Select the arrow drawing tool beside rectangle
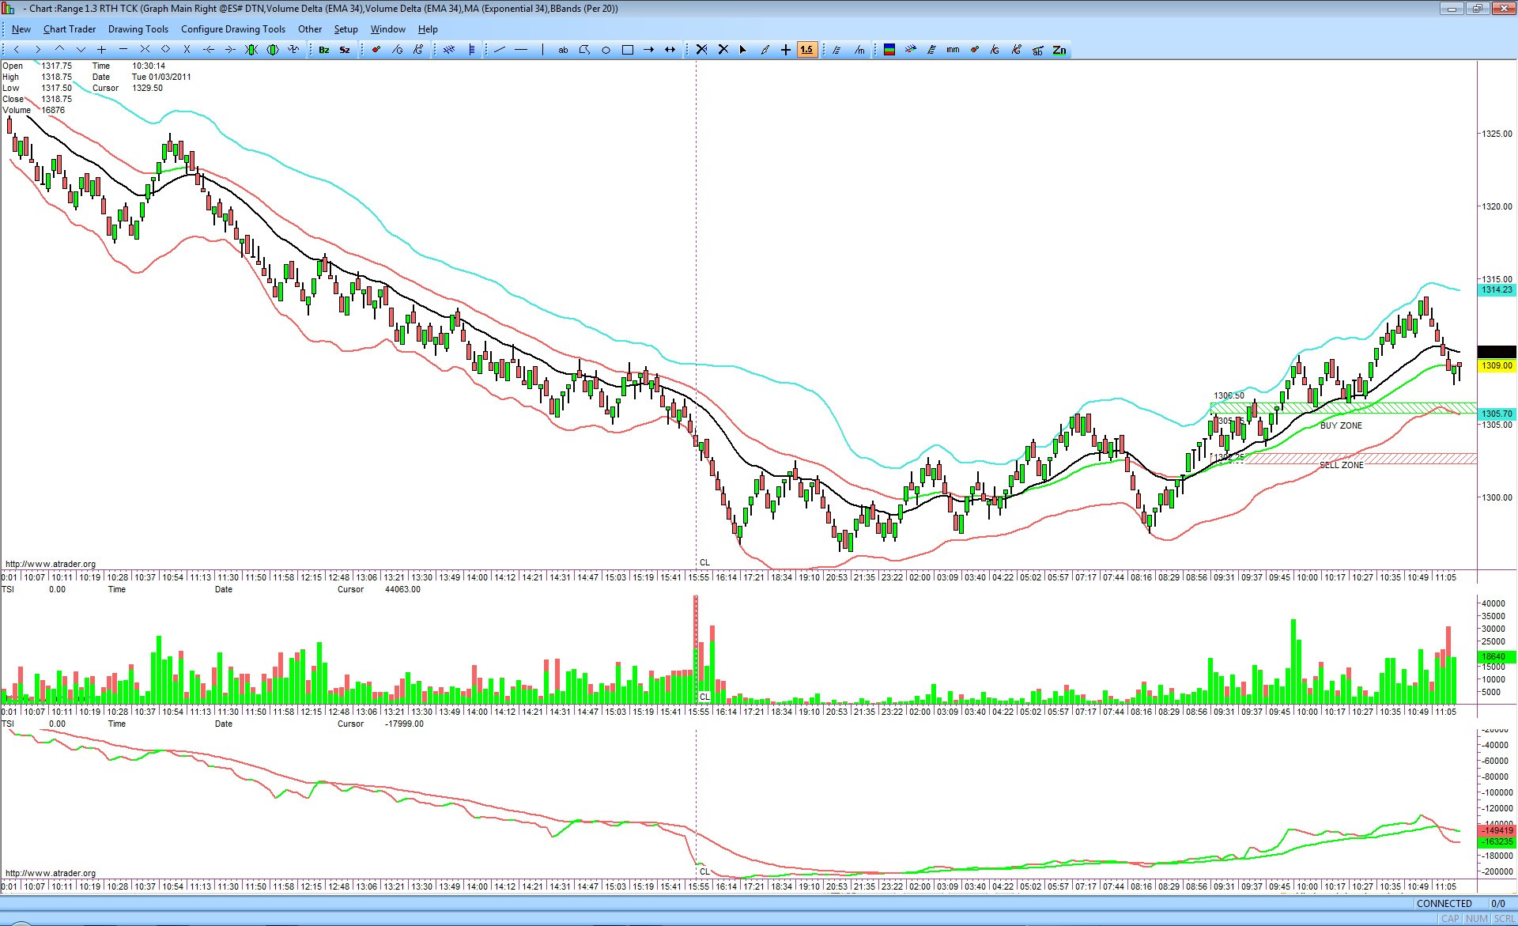This screenshot has width=1518, height=926. click(x=649, y=50)
